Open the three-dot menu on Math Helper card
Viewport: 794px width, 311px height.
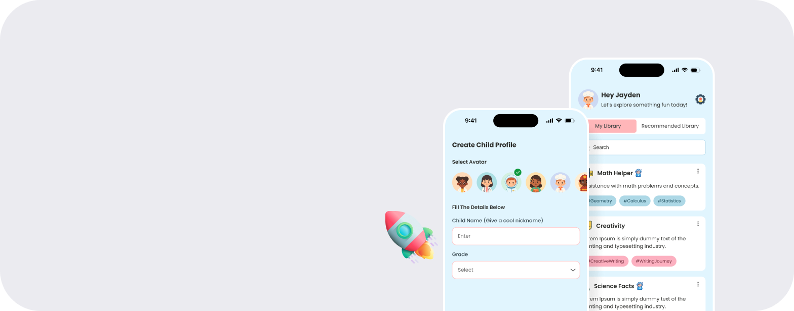[698, 171]
